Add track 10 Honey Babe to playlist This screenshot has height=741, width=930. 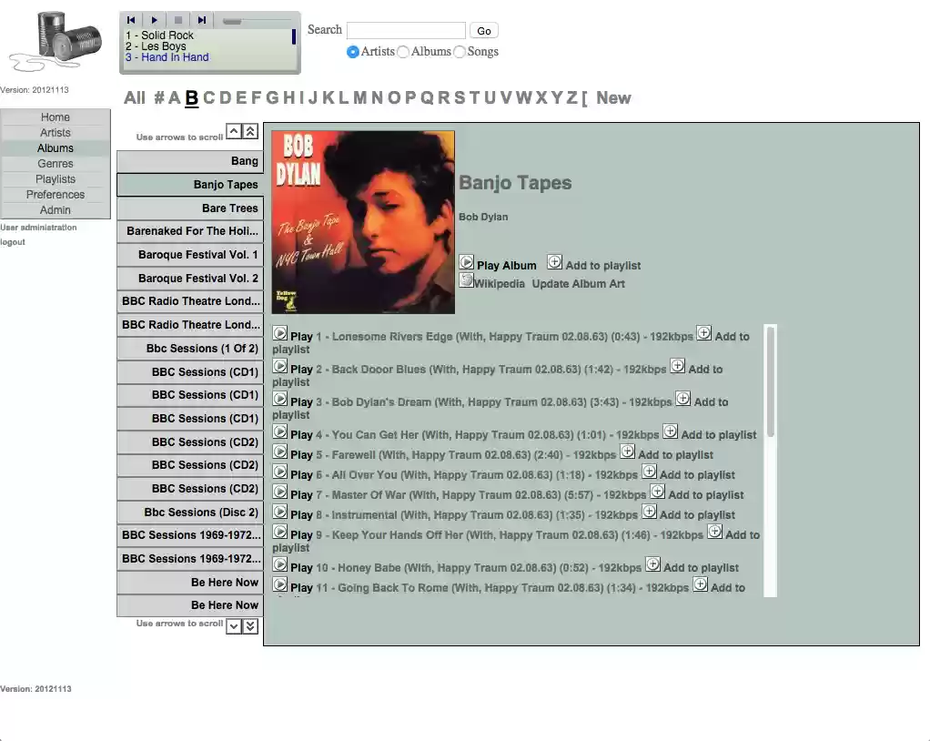pyautogui.click(x=653, y=563)
